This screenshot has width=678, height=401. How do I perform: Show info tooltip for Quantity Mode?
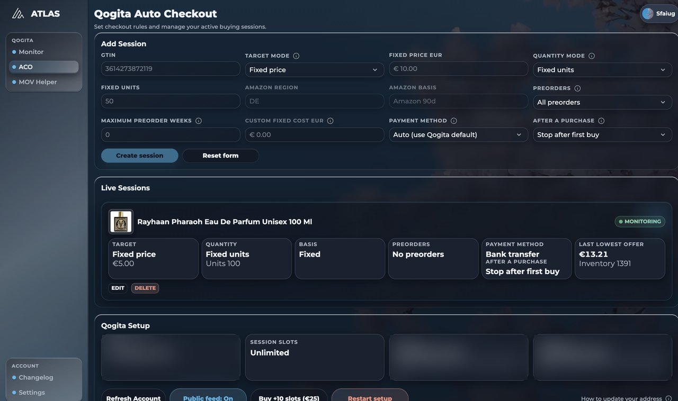[x=592, y=56]
